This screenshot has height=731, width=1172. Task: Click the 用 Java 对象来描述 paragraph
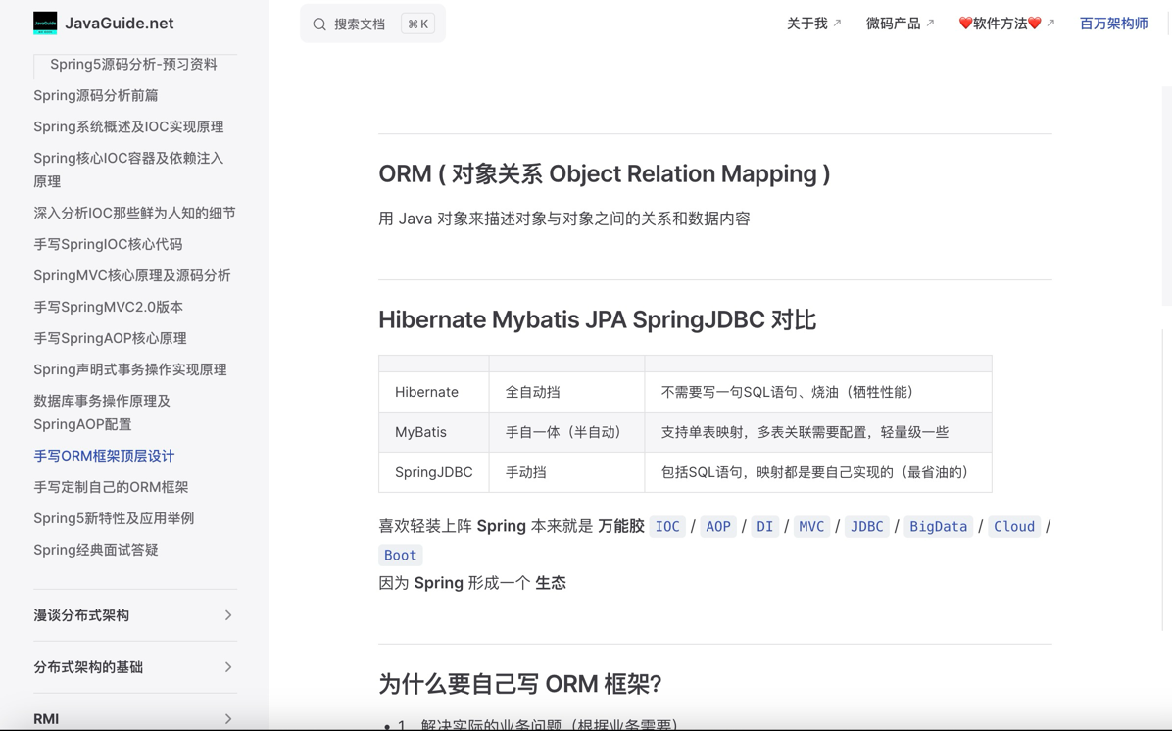tap(564, 219)
